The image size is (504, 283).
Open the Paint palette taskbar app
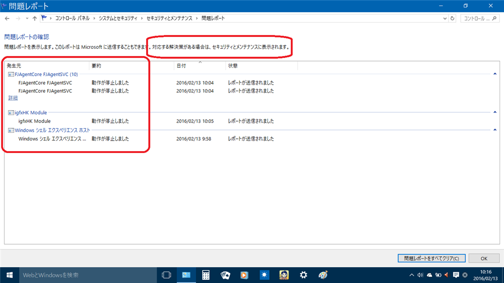[x=323, y=275]
